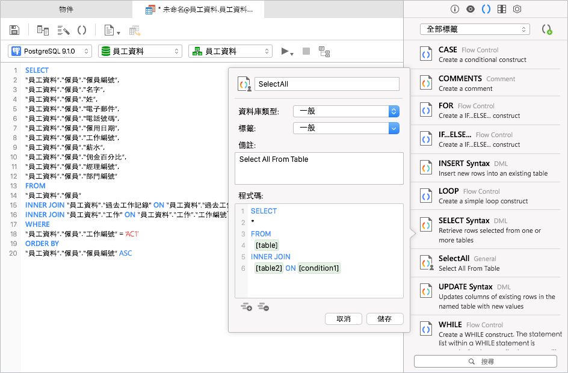Open the settings gear icon top right
Image resolution: width=568 pixels, height=373 pixels.
pyautogui.click(x=517, y=9)
